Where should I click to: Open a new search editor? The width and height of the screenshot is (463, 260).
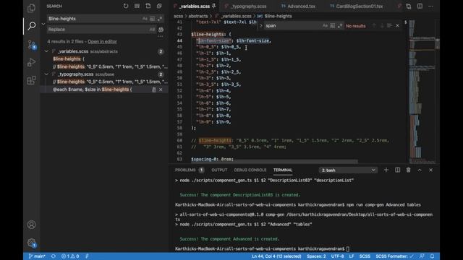click(x=148, y=6)
